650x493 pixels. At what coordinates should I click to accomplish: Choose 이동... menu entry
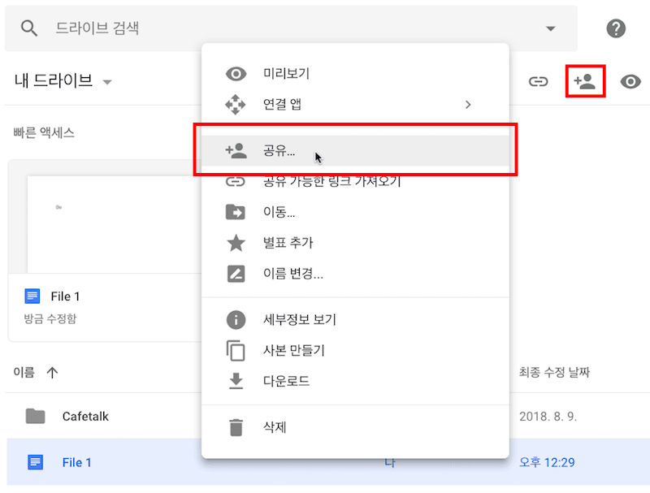coord(355,212)
